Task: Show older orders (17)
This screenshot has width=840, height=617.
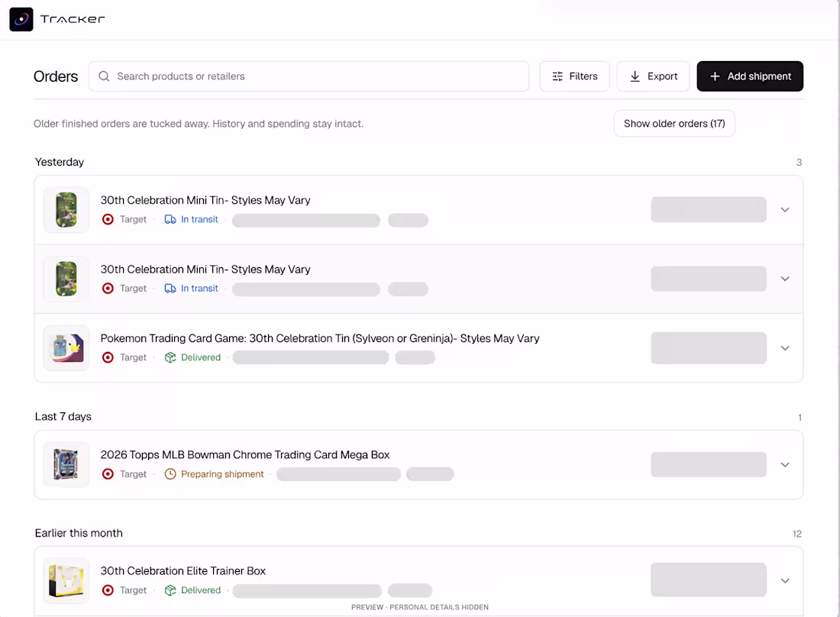Action: 674,124
